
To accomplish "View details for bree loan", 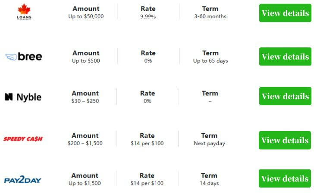I will pos(285,56).
